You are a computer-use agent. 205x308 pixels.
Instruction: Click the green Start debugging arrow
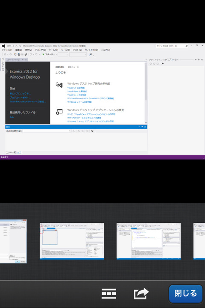[x=43, y=54]
